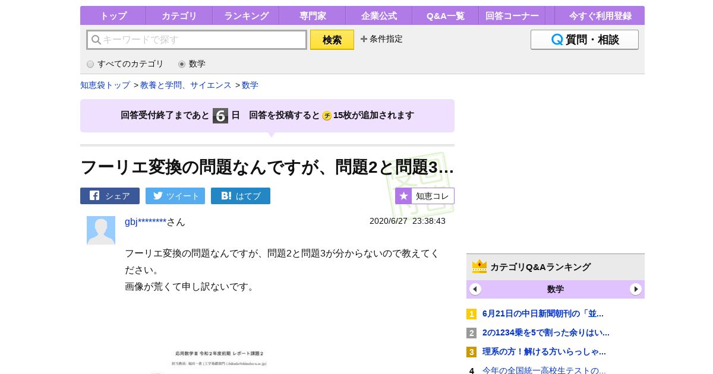Viewport: 713px width, 374px height.
Task: Click the coin icon beside 15枚が追加されます
Action: (327, 116)
